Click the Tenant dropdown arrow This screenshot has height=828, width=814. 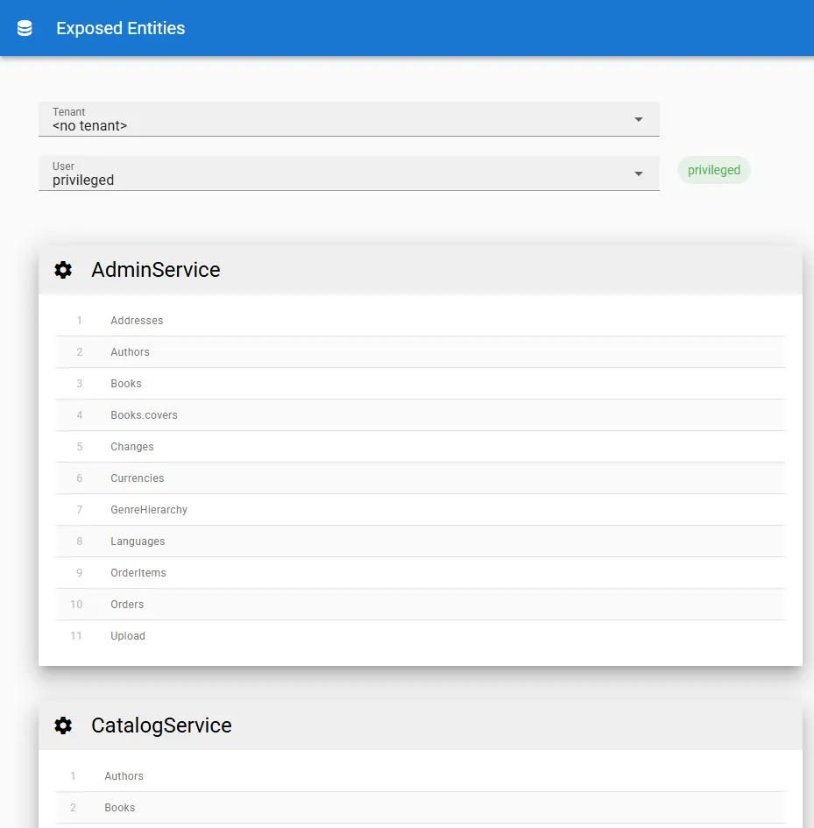639,119
